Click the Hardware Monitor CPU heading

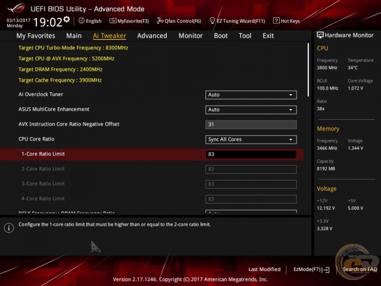(x=323, y=48)
